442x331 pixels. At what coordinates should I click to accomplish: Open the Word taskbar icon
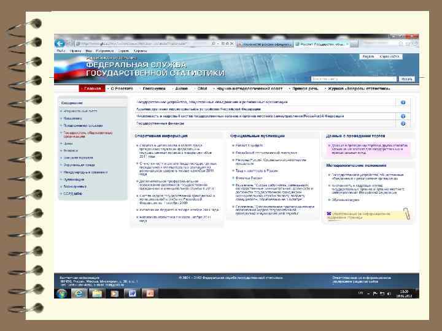132,294
